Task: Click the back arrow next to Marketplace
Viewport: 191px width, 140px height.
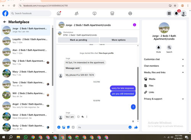Action: click(5, 22)
